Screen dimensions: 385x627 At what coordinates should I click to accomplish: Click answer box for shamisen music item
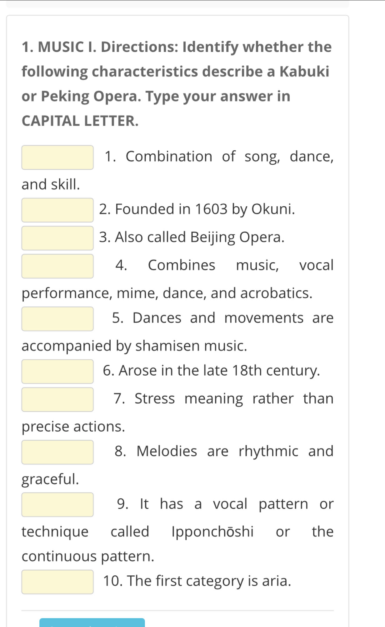(57, 319)
